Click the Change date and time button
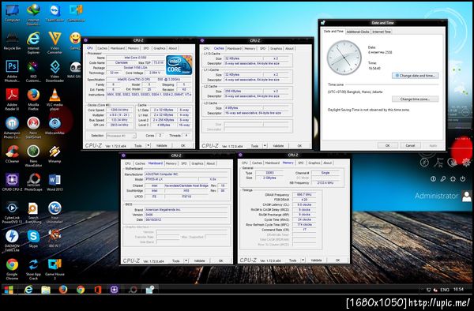This screenshot has width=474, height=311. 415,76
